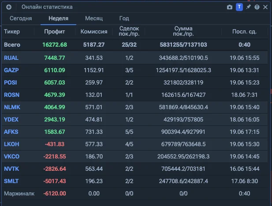Click ROSN last deal 18.06 7:31
This screenshot has height=206, width=272.
click(x=244, y=95)
